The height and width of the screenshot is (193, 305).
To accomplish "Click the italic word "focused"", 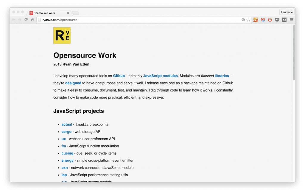I will point(207,76).
